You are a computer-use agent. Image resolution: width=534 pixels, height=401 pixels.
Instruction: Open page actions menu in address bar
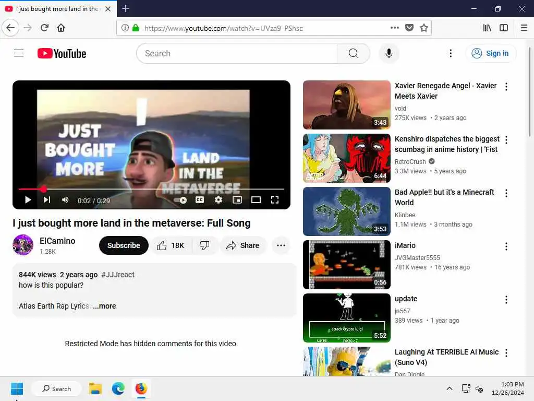click(x=395, y=28)
